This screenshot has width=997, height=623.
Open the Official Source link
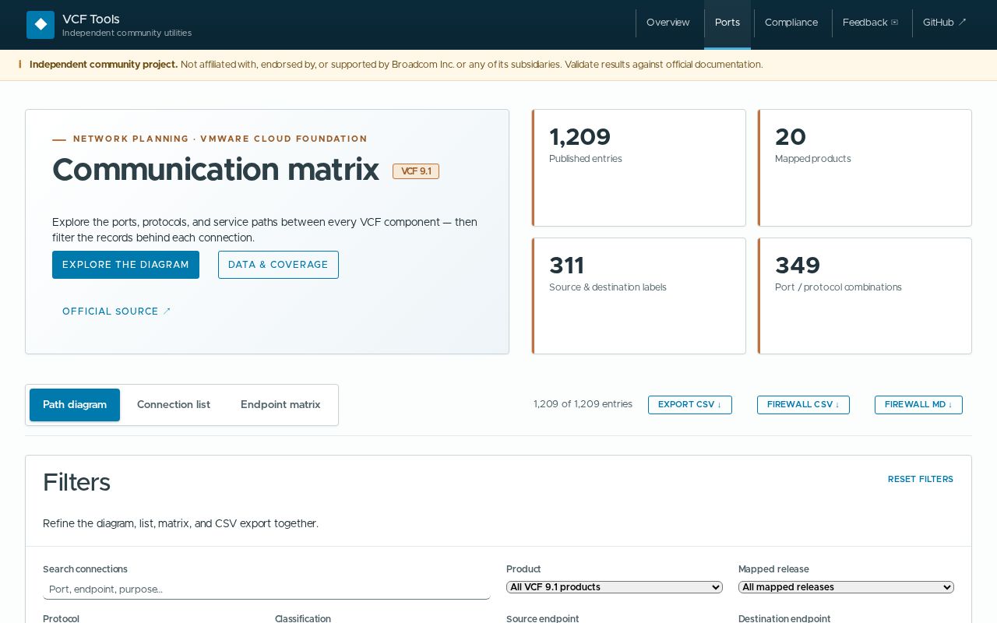coord(117,311)
